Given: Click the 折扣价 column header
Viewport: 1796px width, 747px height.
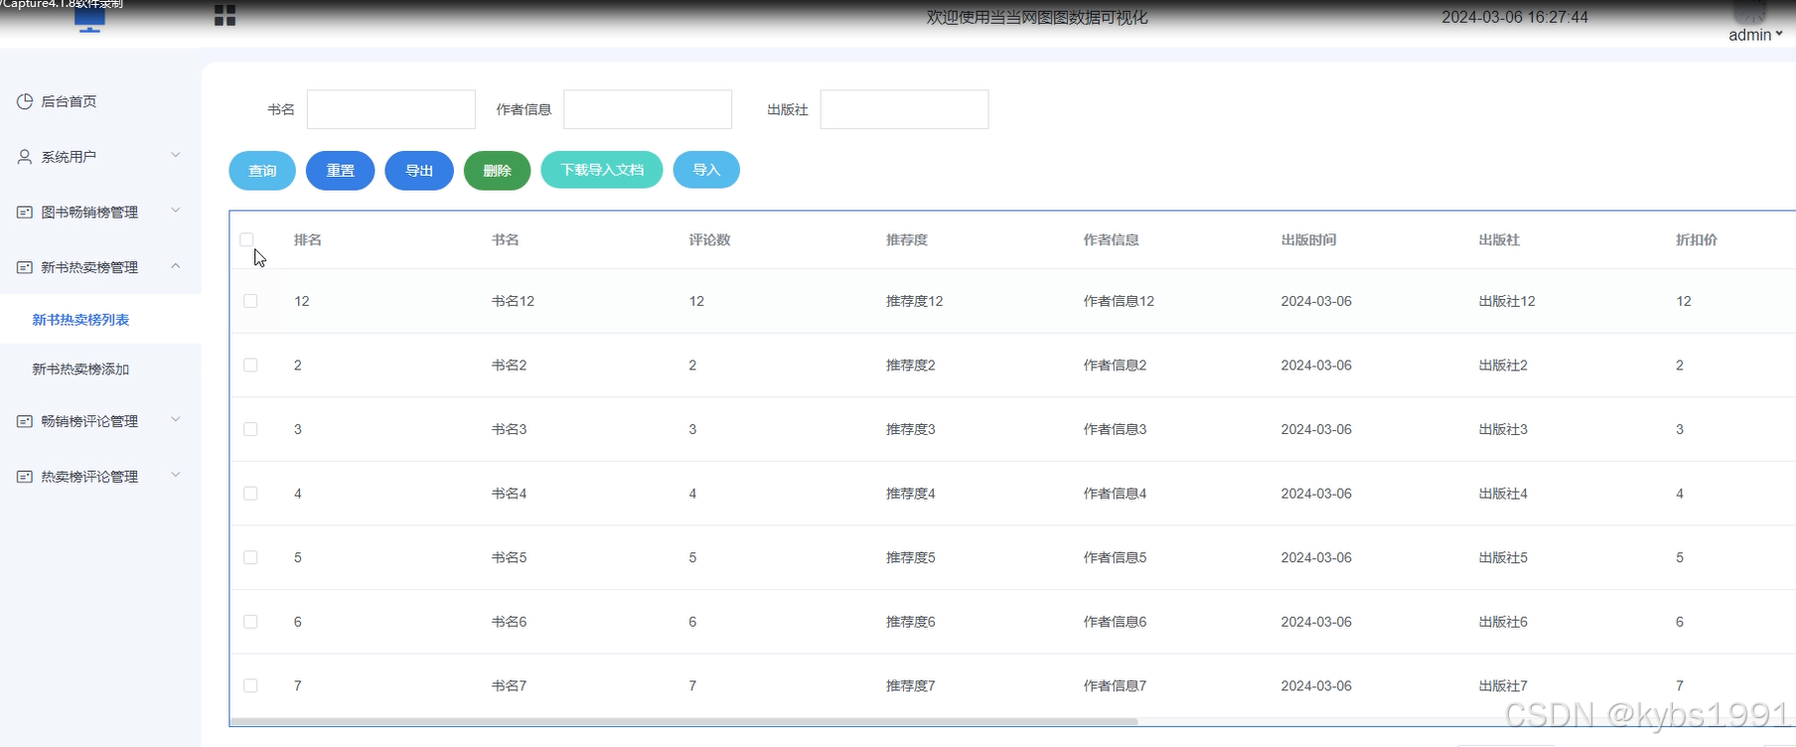Looking at the screenshot, I should [1697, 239].
